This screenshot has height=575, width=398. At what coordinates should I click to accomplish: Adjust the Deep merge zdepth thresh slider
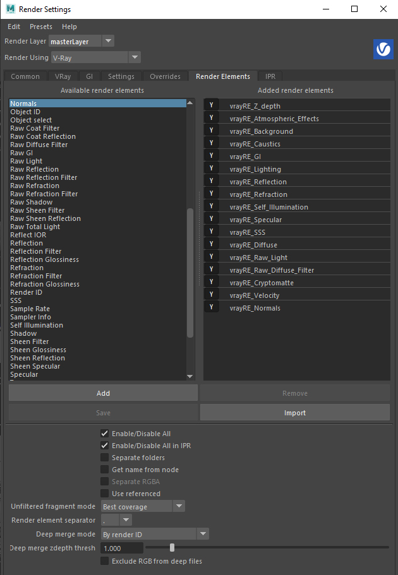click(x=172, y=548)
